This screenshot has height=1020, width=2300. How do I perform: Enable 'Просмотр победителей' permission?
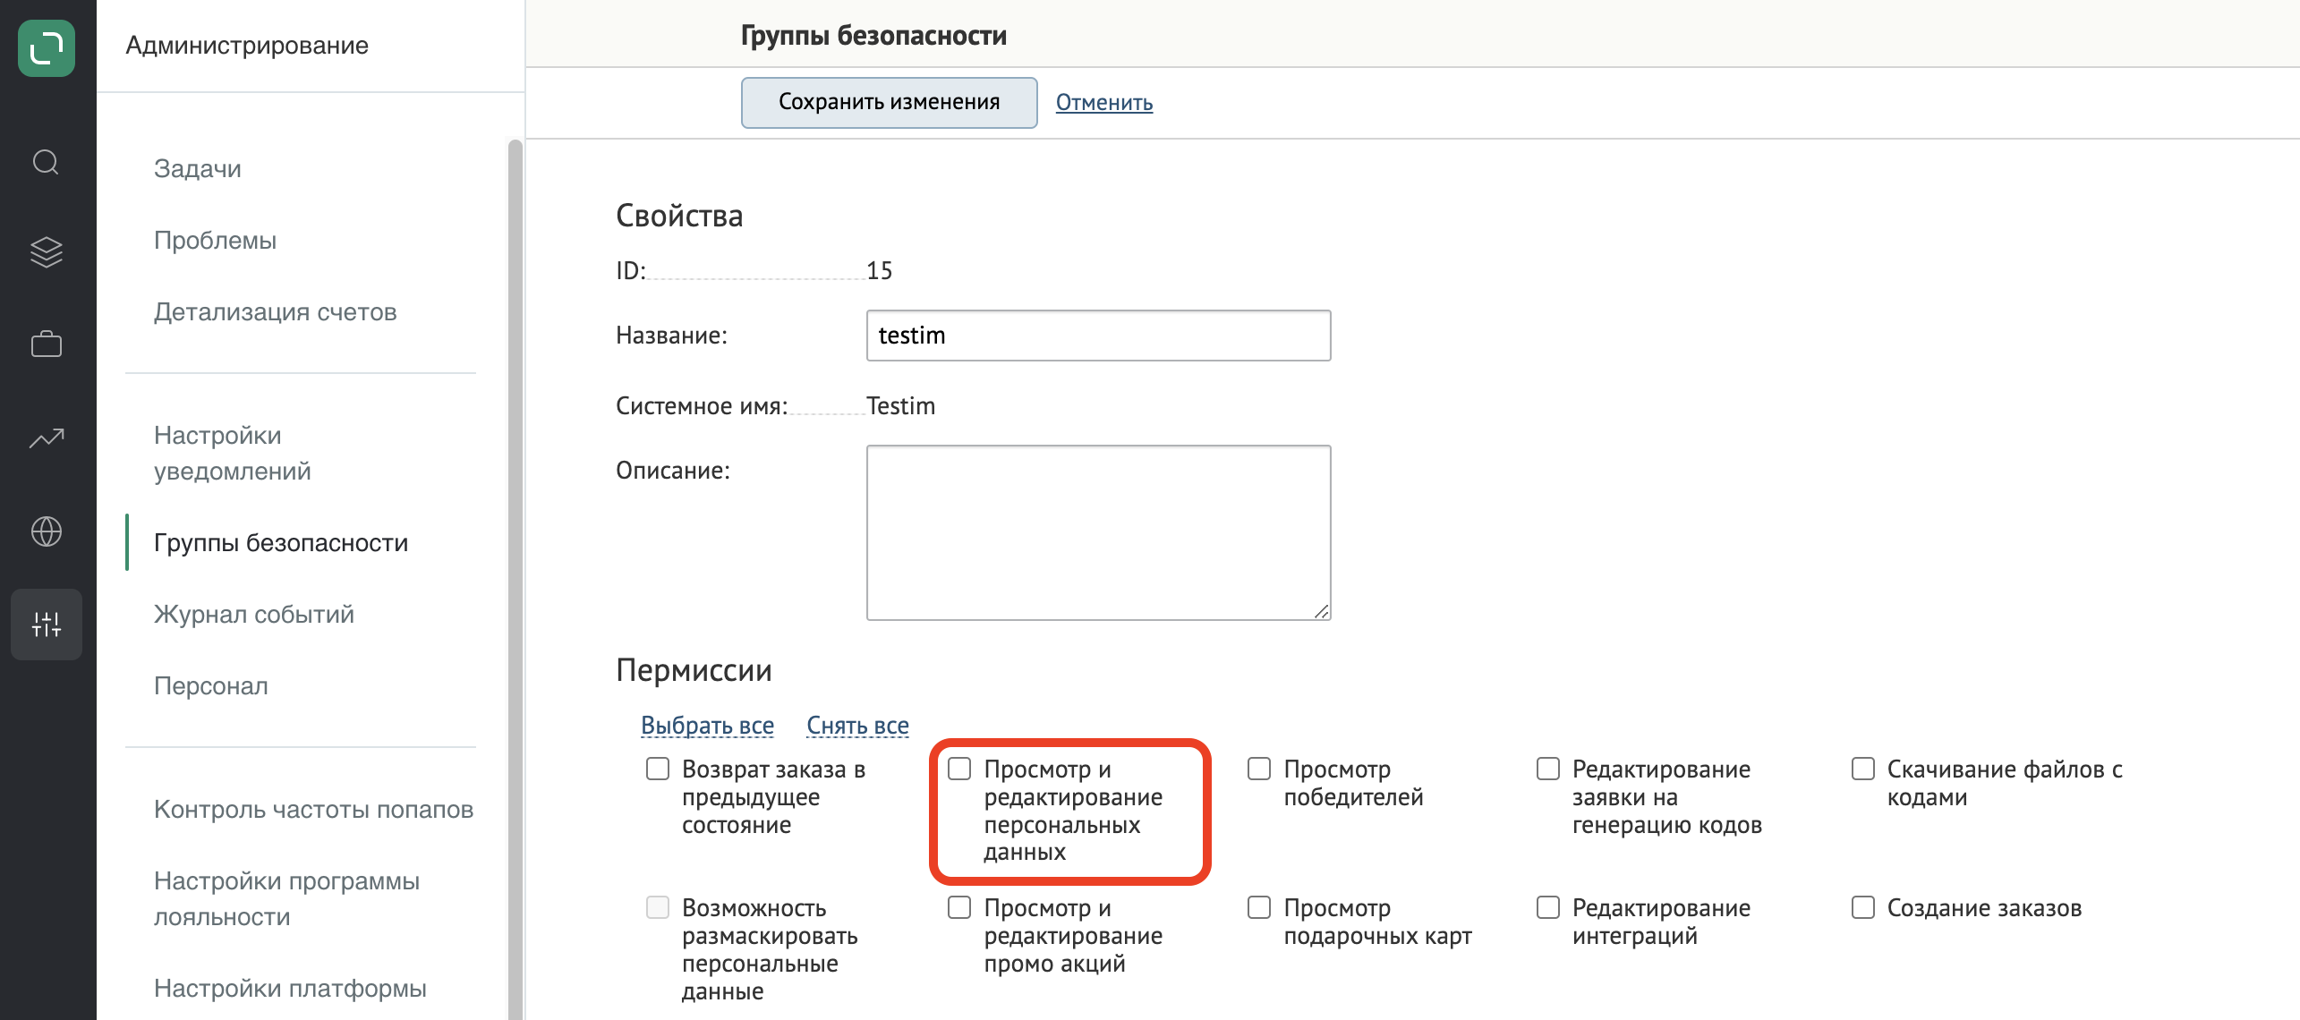[x=1259, y=769]
